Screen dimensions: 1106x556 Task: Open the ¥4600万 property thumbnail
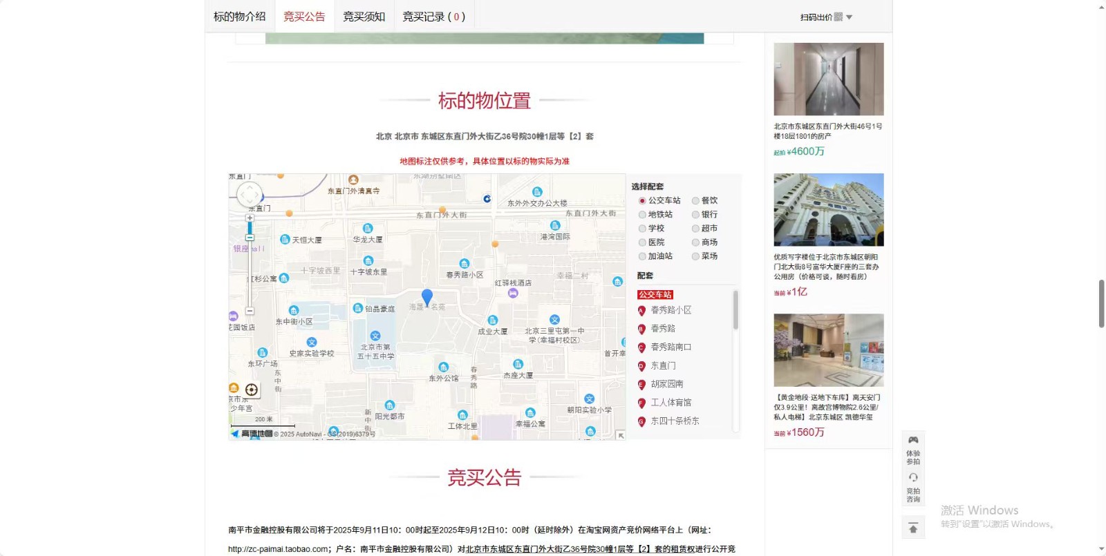(828, 79)
